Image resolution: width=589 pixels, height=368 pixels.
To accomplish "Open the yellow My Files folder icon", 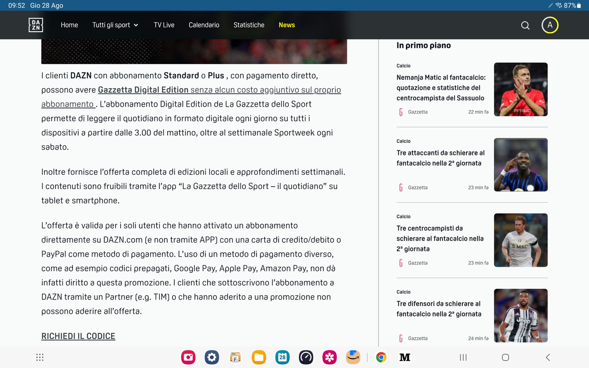I will coord(259,357).
